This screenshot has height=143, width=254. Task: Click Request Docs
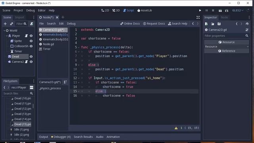[154, 23]
